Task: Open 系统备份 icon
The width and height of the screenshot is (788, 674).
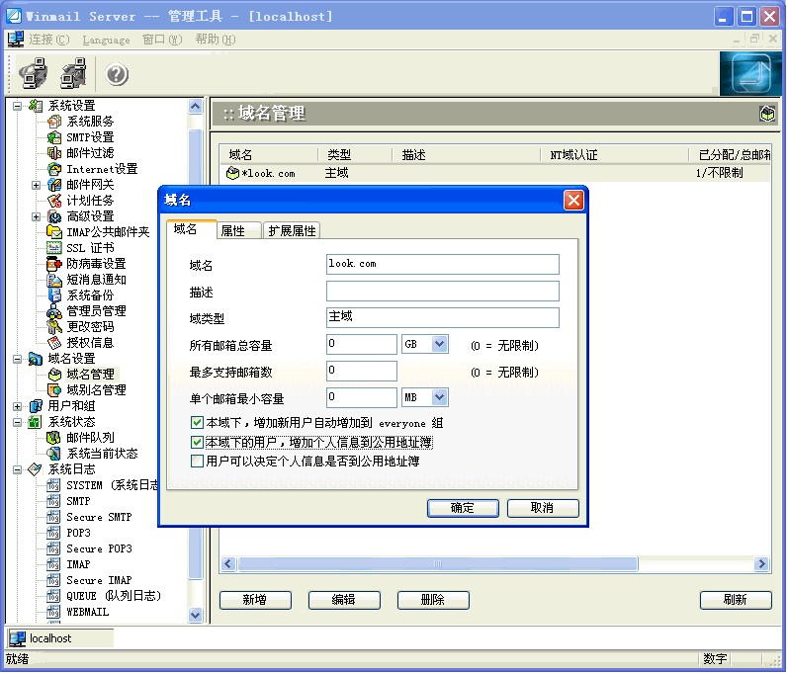Action: point(54,295)
